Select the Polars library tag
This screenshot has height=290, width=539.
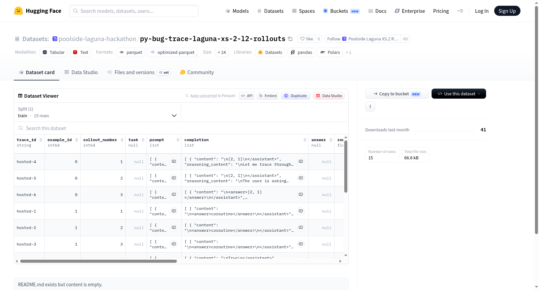pyautogui.click(x=330, y=52)
